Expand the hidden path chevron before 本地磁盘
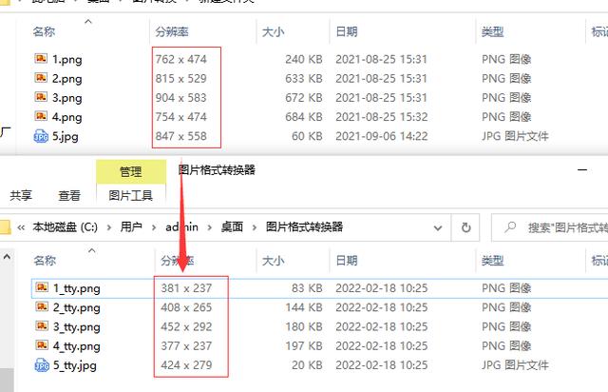Image resolution: width=608 pixels, height=392 pixels. click(x=21, y=227)
